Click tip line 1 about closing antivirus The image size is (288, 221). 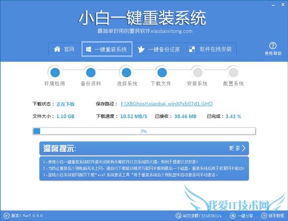[x=120, y=162]
